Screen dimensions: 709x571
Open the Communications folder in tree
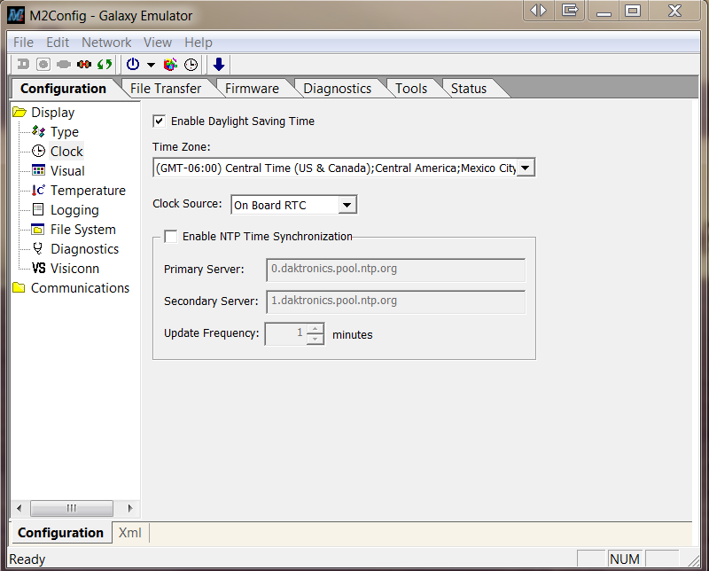click(x=80, y=288)
